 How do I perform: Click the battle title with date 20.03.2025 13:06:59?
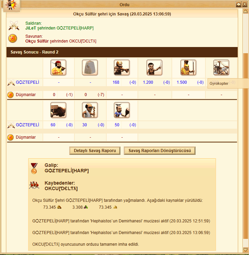122,14
